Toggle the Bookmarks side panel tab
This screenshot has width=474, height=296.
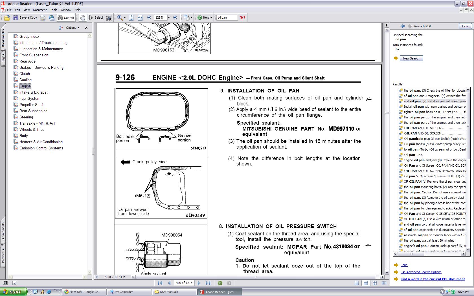(x=3, y=38)
